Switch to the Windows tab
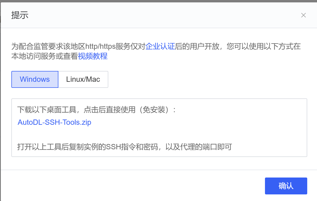317x201 pixels. (35, 79)
